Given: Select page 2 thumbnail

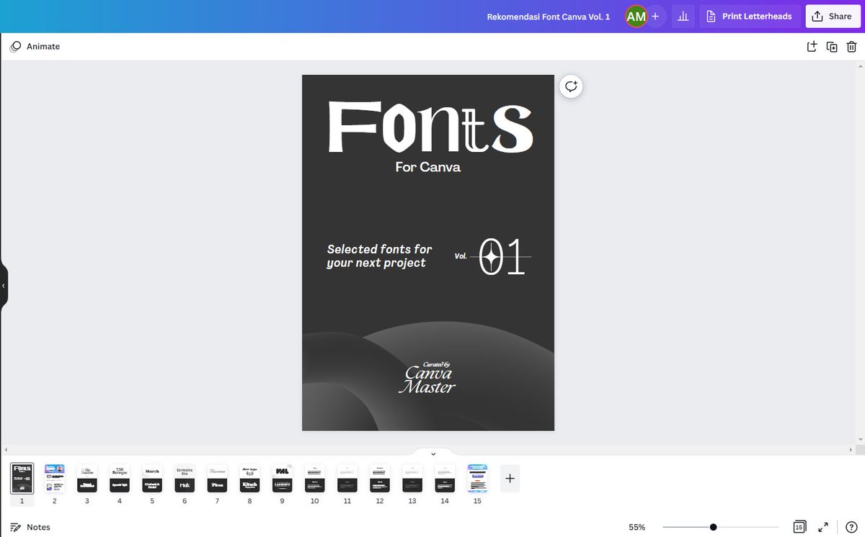Looking at the screenshot, I should (x=55, y=478).
